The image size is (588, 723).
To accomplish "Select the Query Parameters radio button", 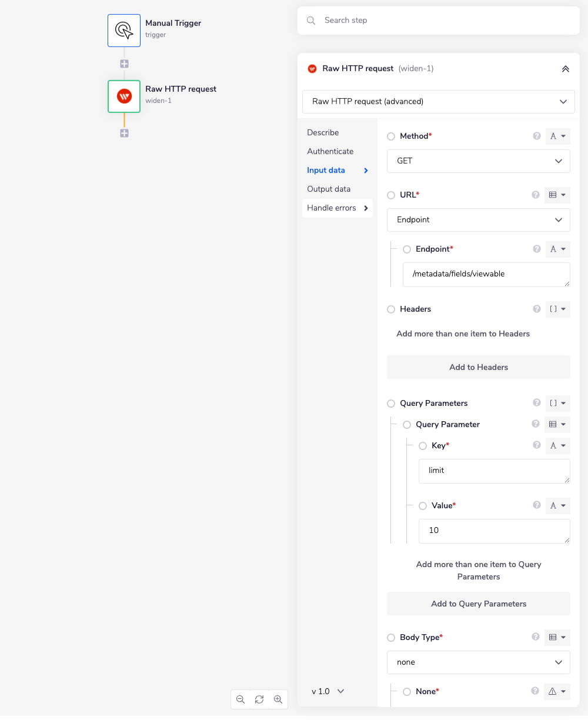I will [x=391, y=404].
